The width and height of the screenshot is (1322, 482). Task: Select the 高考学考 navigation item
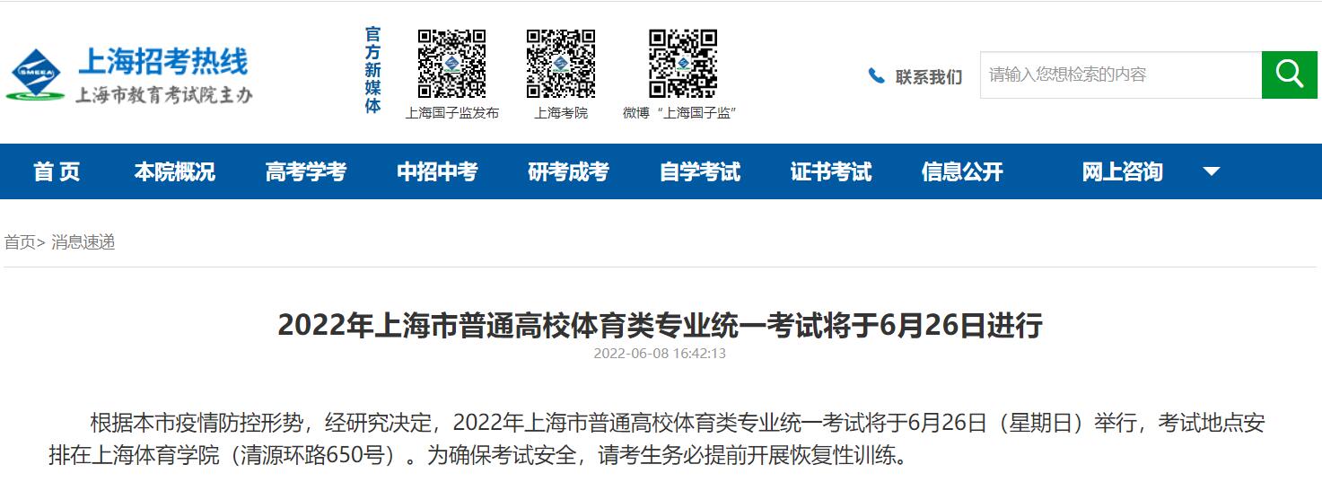coord(306,171)
